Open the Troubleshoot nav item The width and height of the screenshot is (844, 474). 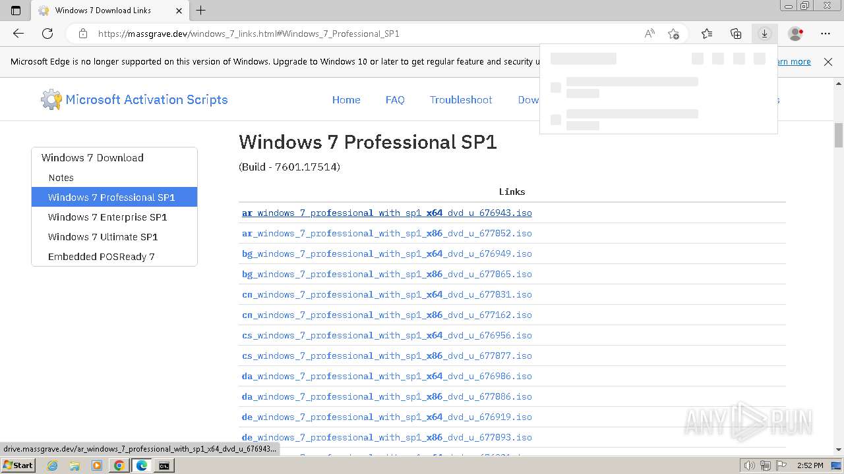coord(461,100)
